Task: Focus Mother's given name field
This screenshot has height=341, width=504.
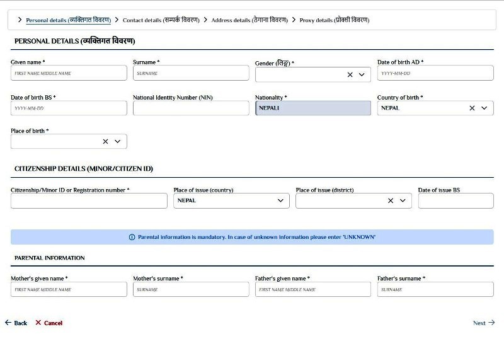Action: click(x=69, y=289)
